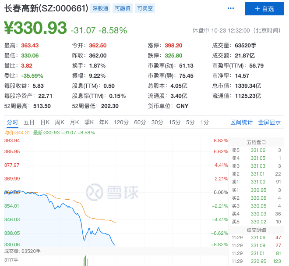Switch to 60分 chart tab
Image resolution: width=289 pixels, height=266 pixels.
pyautogui.click(x=140, y=122)
